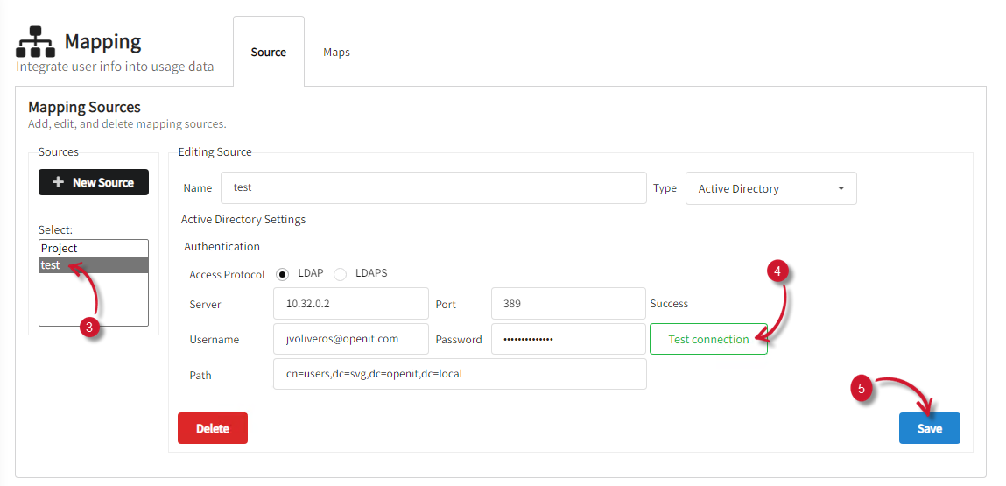Select Project in the sources list
Viewport: 1006px width, 486px height.
94,248
